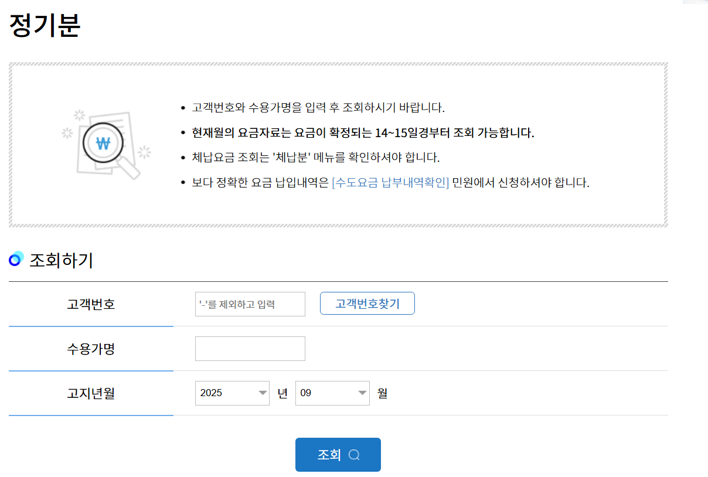Click the arrow on the month combo box
This screenshot has height=477, width=708.
pyautogui.click(x=363, y=393)
